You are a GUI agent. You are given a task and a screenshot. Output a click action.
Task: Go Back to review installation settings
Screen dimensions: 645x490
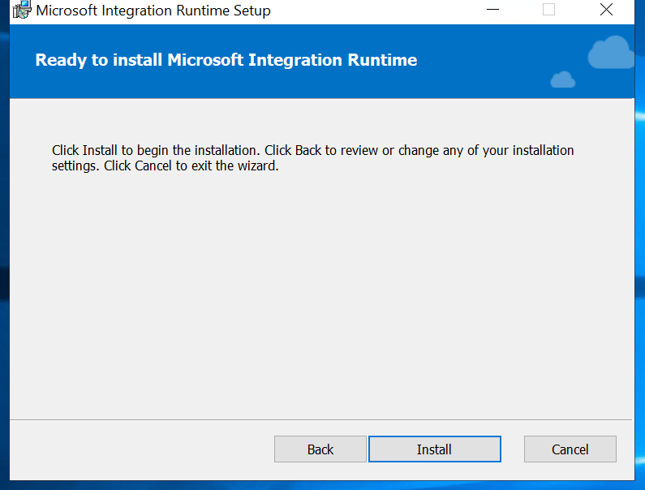(x=320, y=449)
